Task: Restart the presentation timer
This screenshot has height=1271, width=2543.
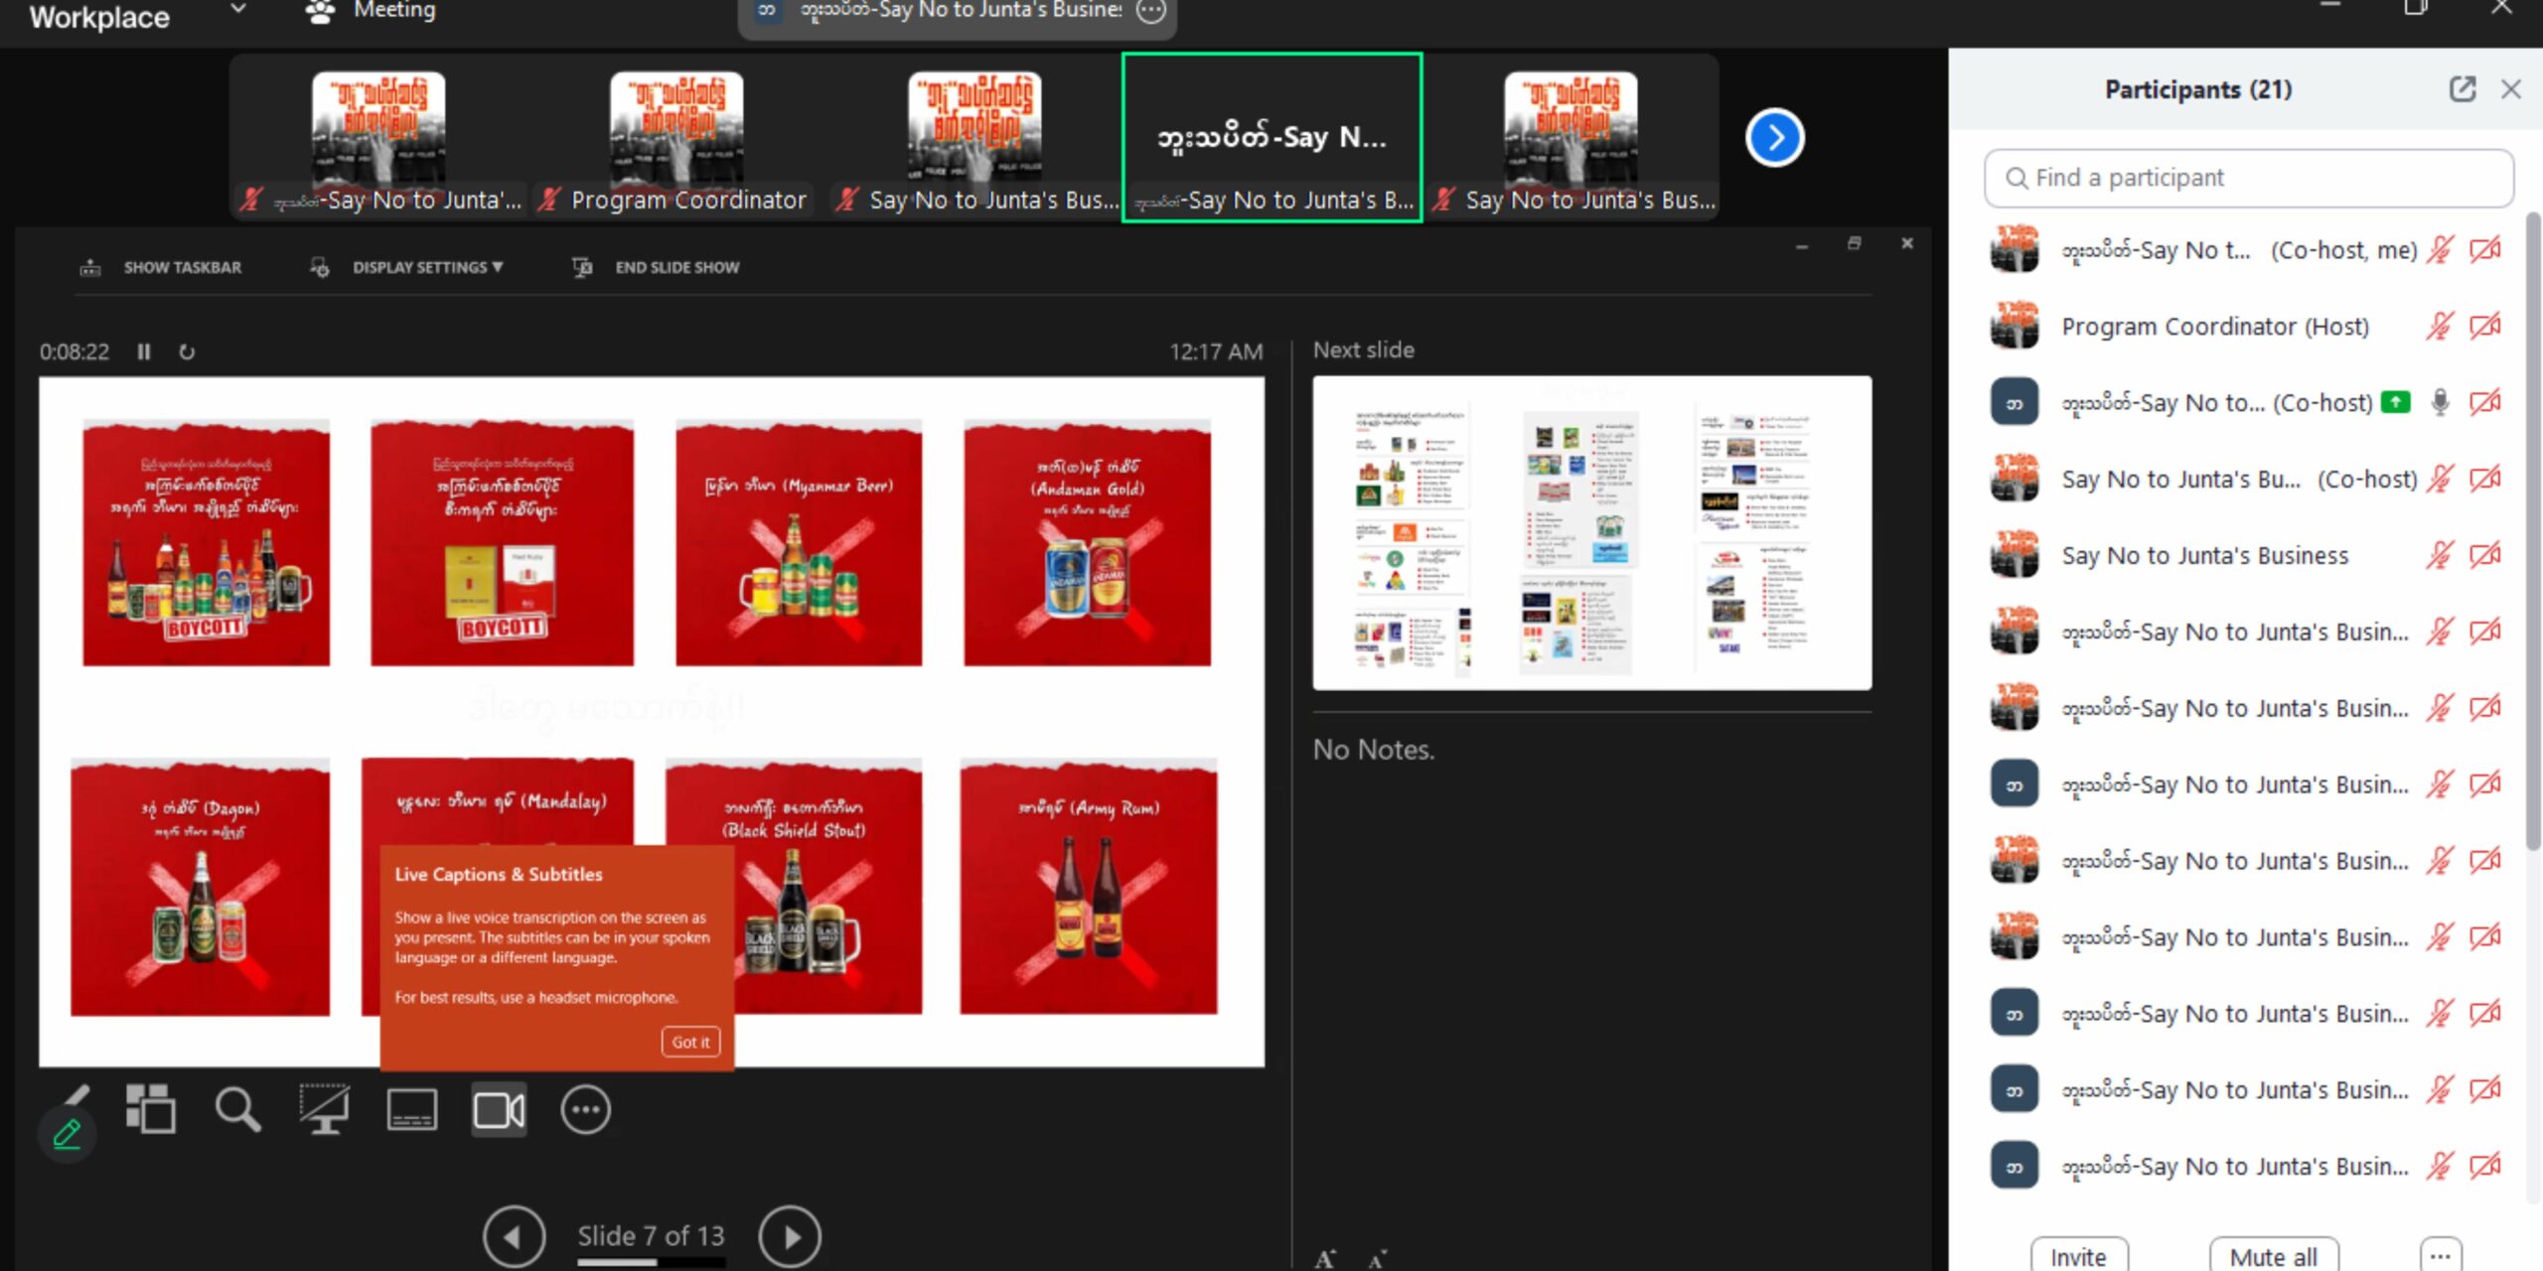Action: point(187,352)
